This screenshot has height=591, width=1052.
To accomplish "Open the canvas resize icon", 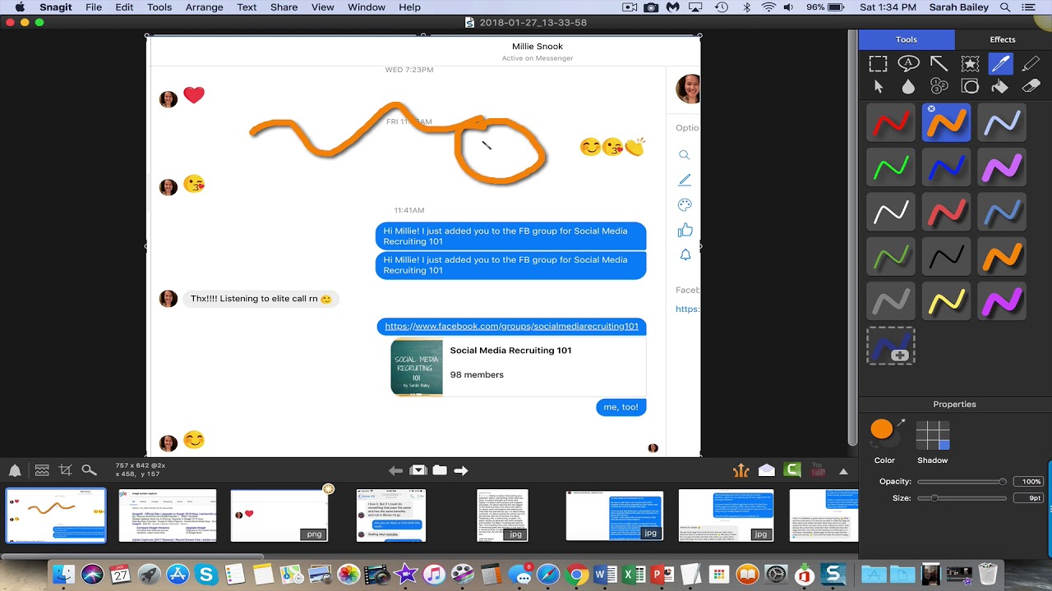I will (x=42, y=470).
